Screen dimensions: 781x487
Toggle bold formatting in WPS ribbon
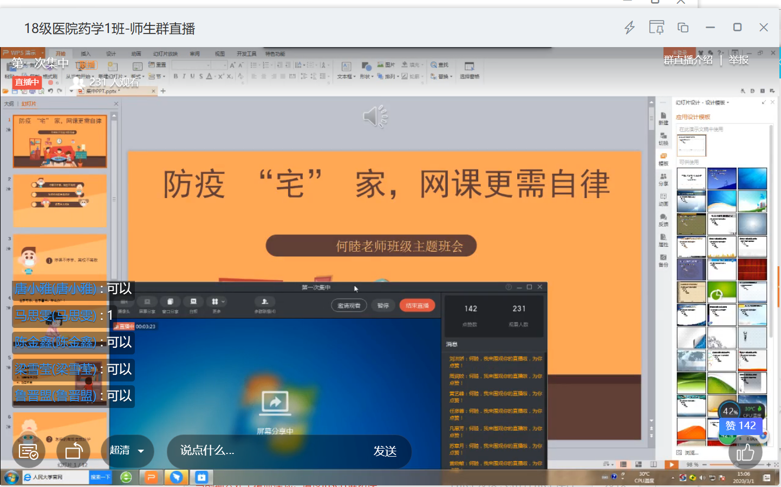(x=175, y=76)
